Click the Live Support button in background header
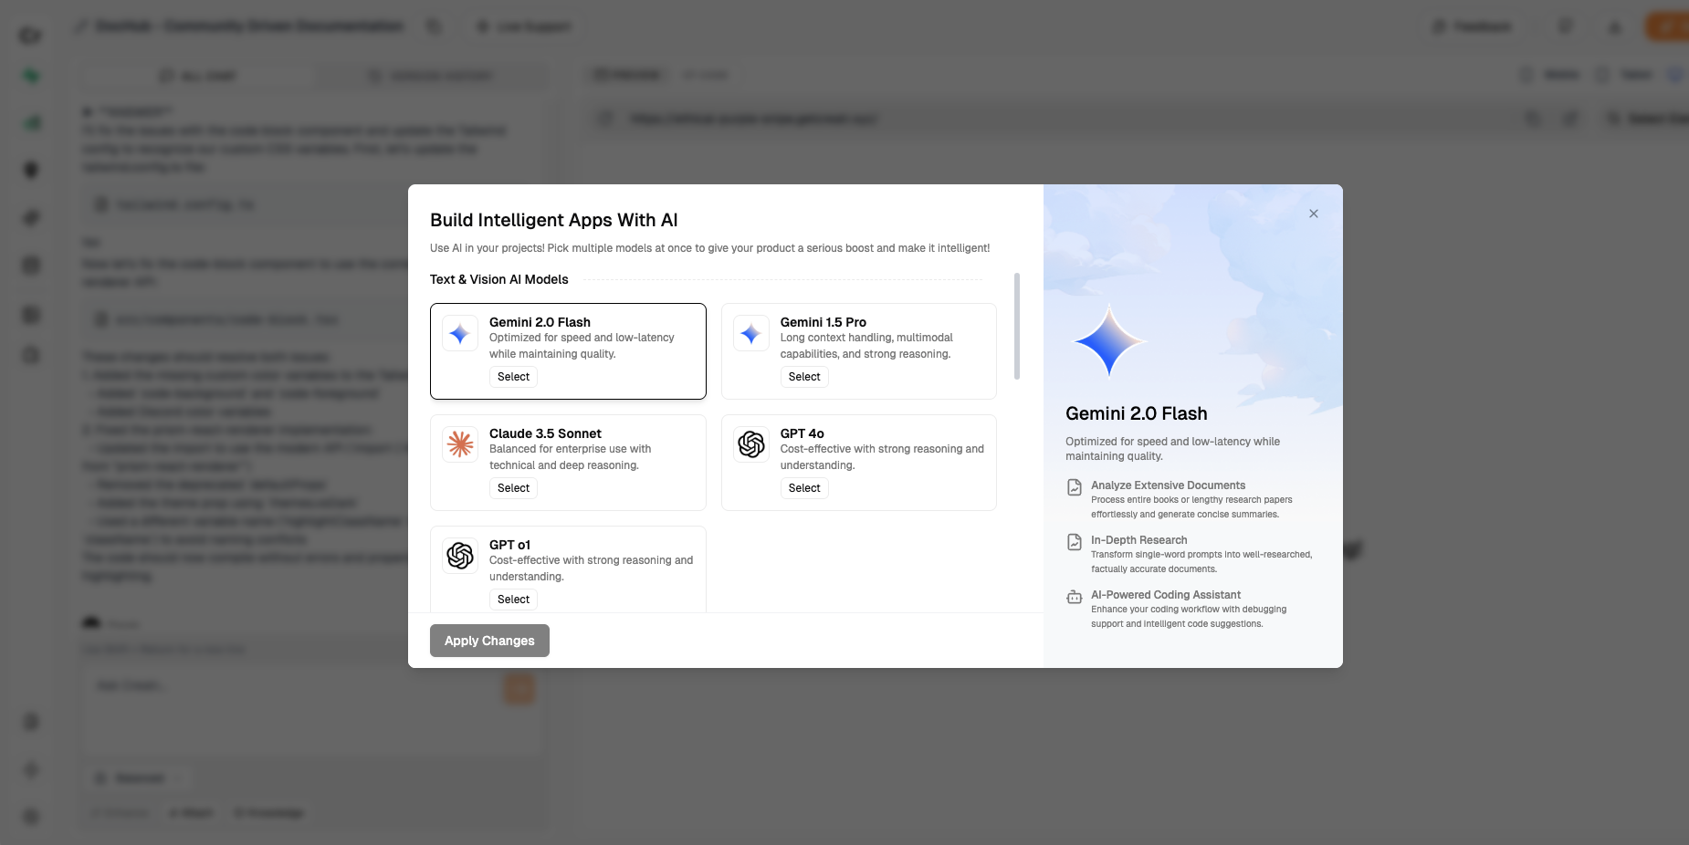 coord(525,26)
